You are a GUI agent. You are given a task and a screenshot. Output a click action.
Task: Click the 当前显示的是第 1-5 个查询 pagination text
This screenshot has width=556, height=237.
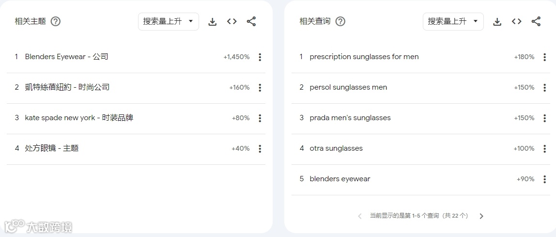pos(419,216)
